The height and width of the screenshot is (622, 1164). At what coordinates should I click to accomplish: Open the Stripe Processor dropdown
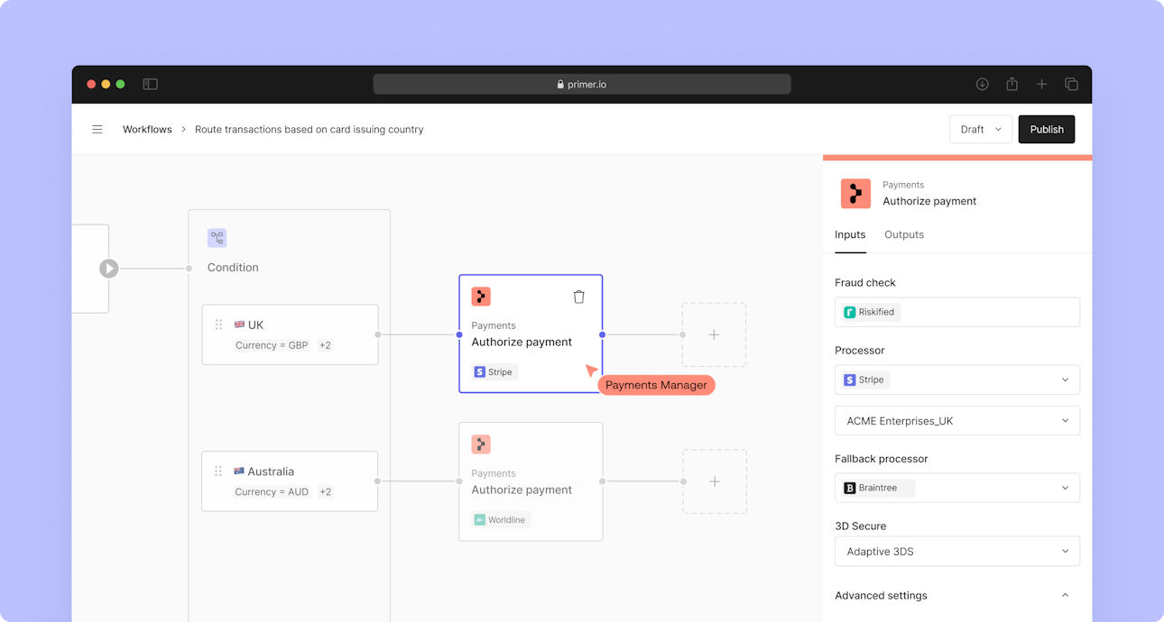pos(957,380)
